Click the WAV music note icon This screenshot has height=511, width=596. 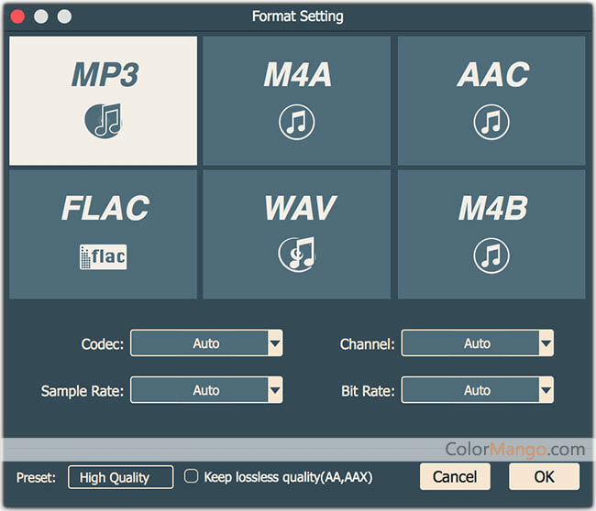[296, 255]
